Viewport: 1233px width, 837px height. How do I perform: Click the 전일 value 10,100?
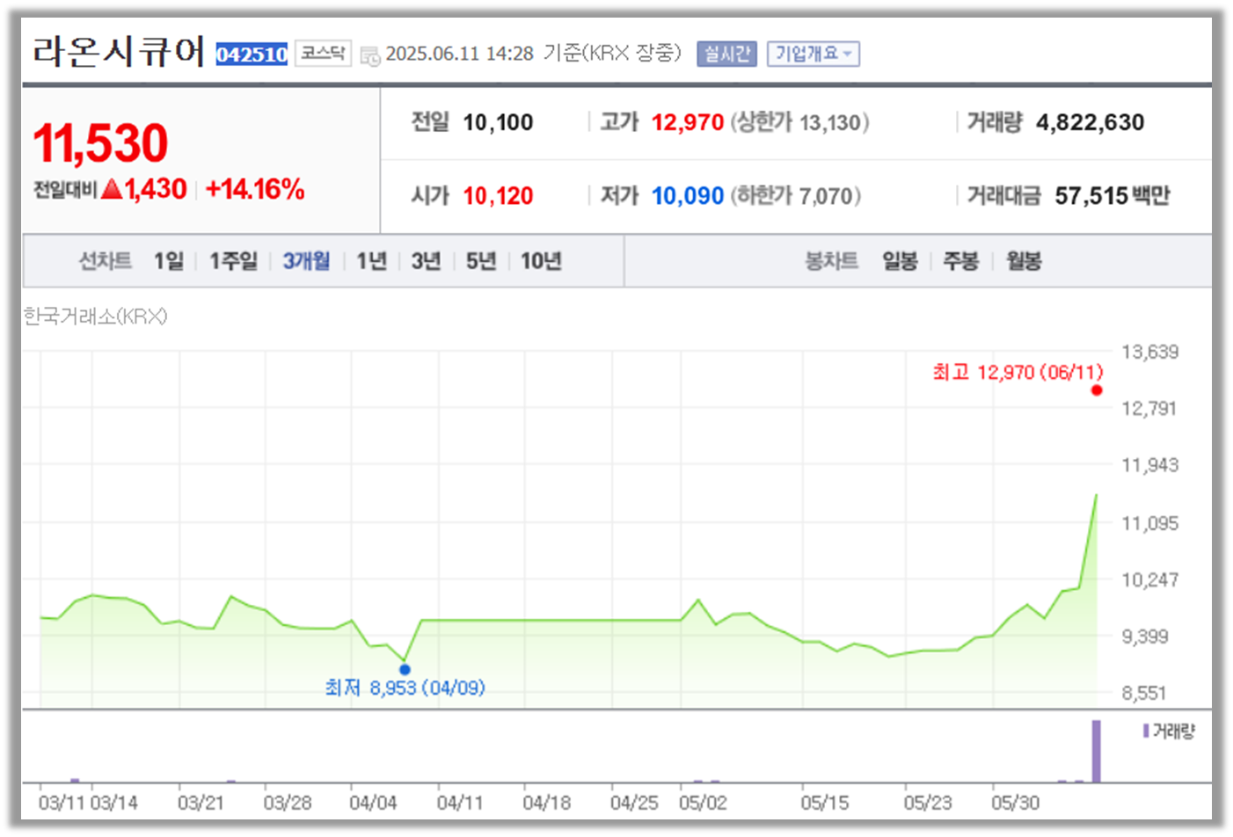click(498, 123)
